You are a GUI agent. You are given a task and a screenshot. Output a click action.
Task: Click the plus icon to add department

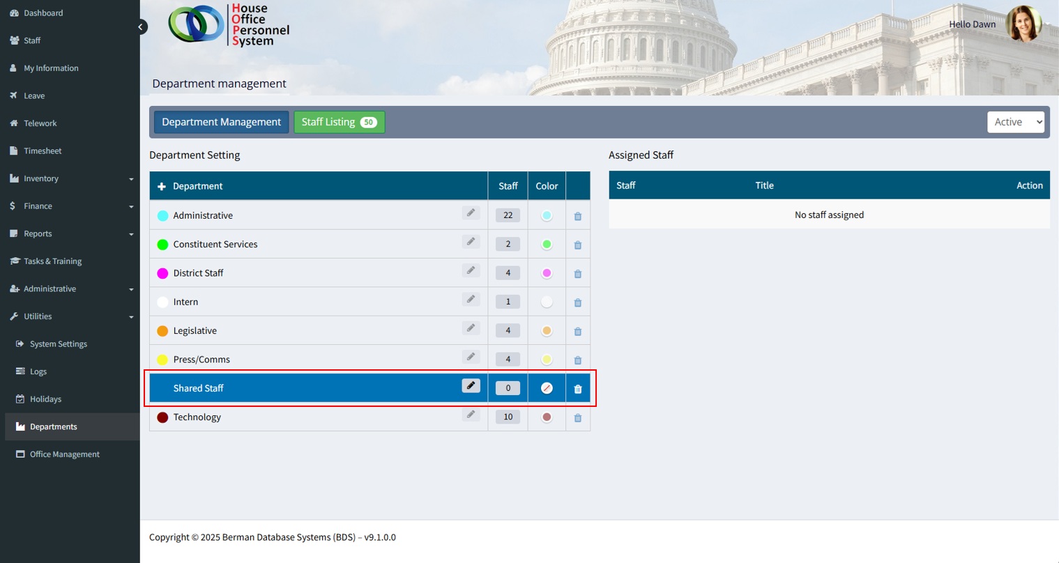[x=162, y=187]
